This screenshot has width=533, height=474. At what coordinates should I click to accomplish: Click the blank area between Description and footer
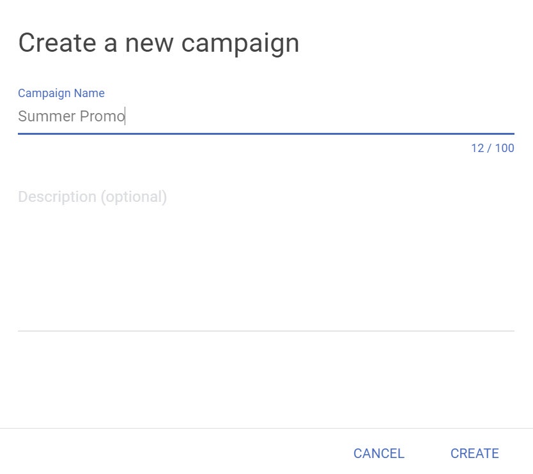pos(266,380)
